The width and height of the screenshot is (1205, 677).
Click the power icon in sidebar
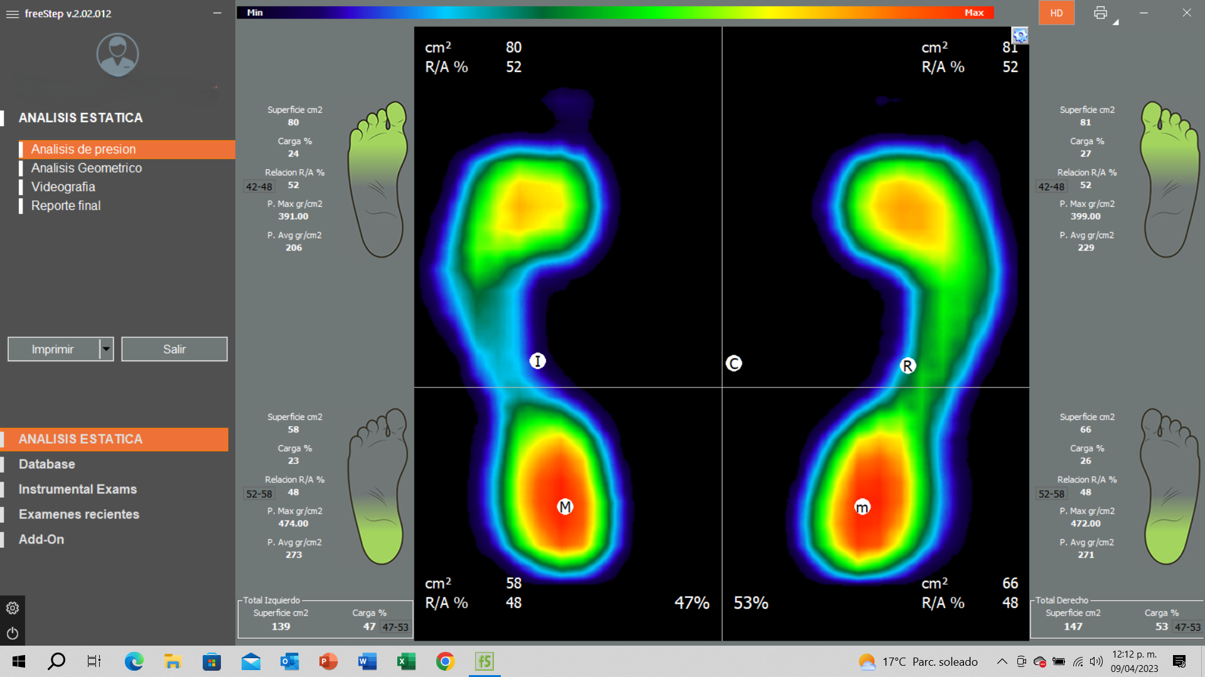pyautogui.click(x=13, y=634)
